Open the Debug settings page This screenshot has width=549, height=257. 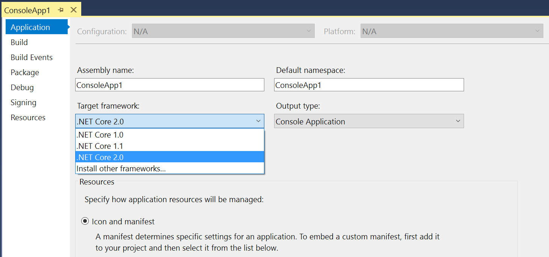pos(22,88)
